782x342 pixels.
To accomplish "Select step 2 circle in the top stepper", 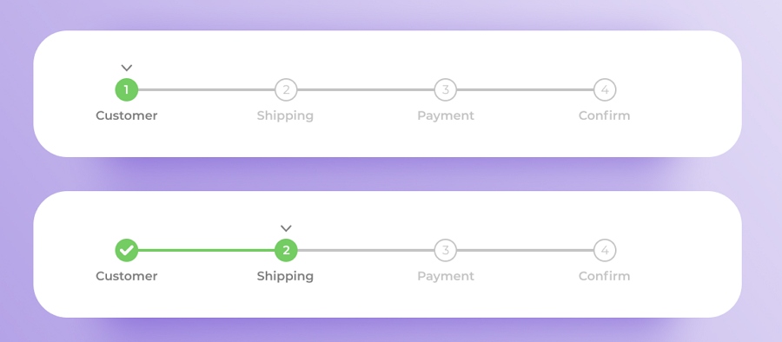I will coord(286,89).
